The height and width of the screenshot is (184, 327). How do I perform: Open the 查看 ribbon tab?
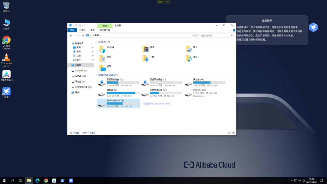click(92, 30)
